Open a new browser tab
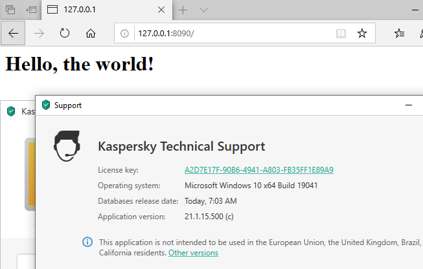This screenshot has height=269, width=423. tap(183, 10)
